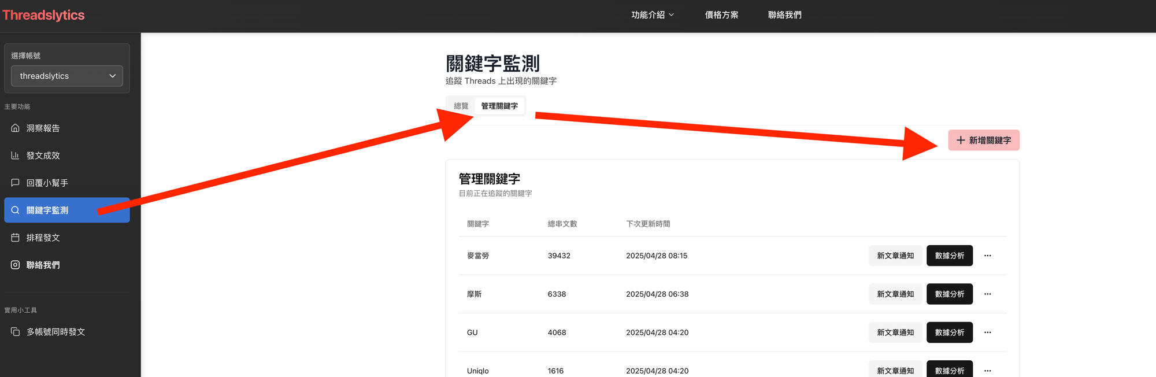Click the 總串文數 column header

(x=562, y=224)
